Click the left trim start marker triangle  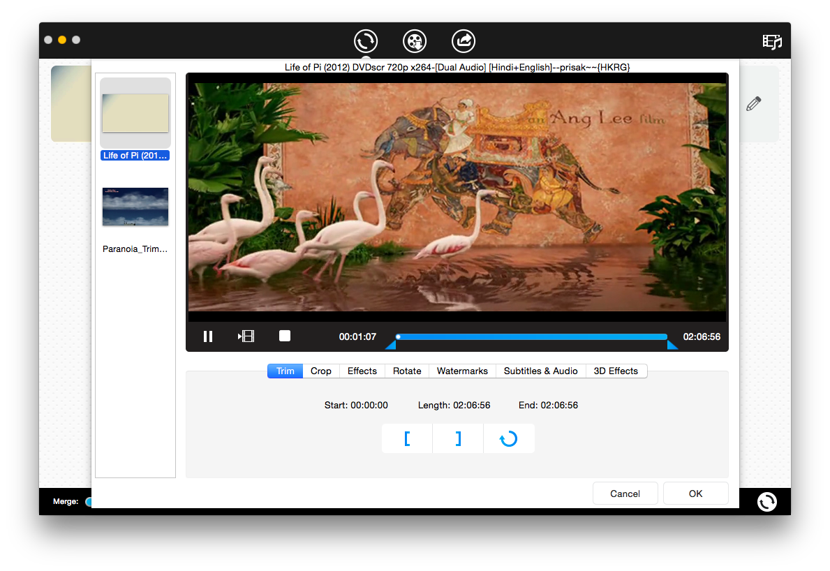391,345
